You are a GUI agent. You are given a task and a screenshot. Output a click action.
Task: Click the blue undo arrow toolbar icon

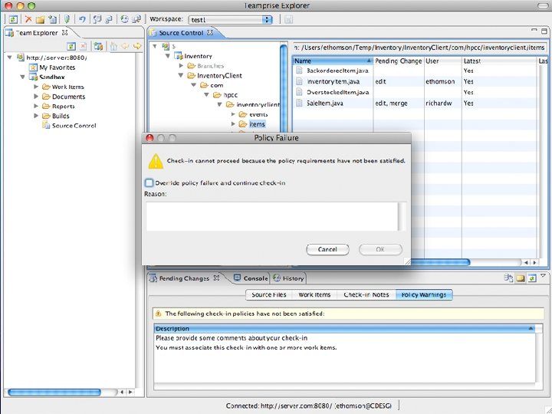point(82,19)
